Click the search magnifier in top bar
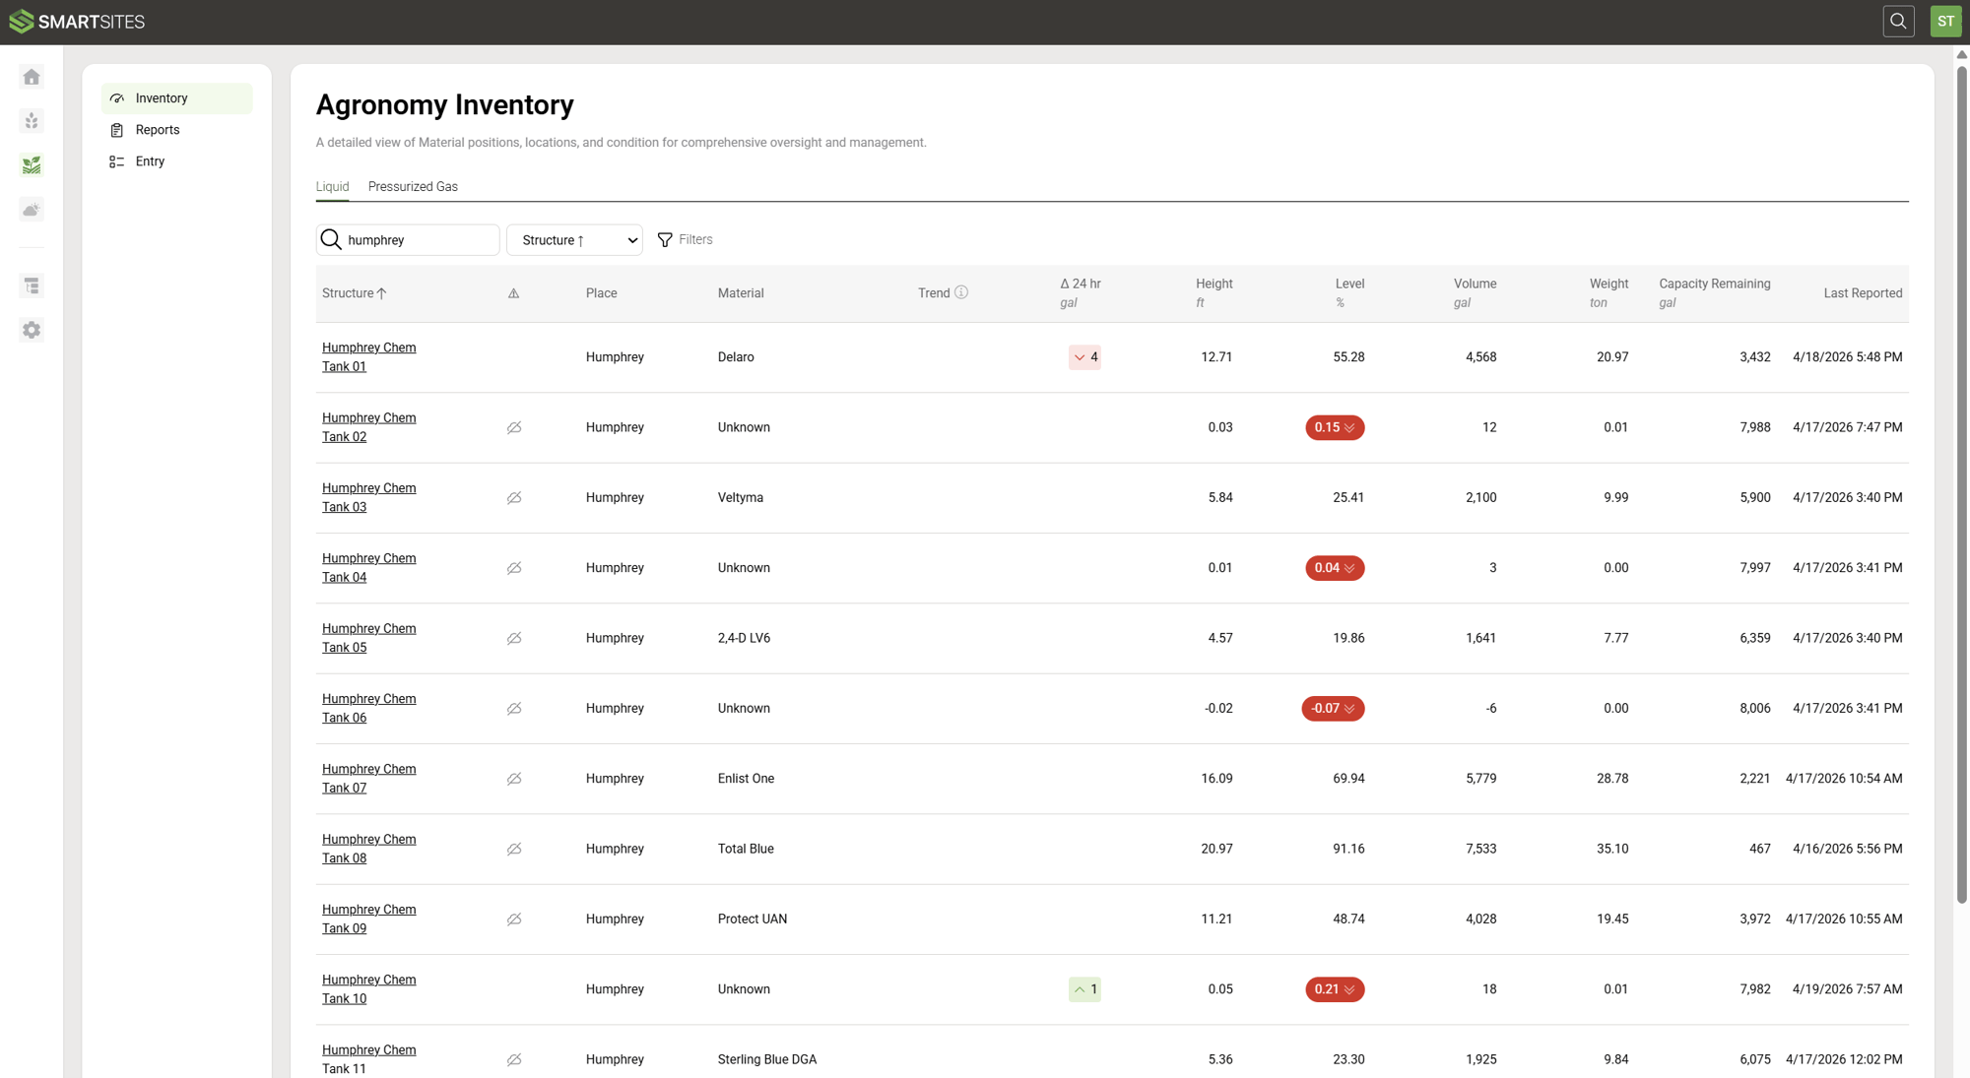 point(1898,22)
